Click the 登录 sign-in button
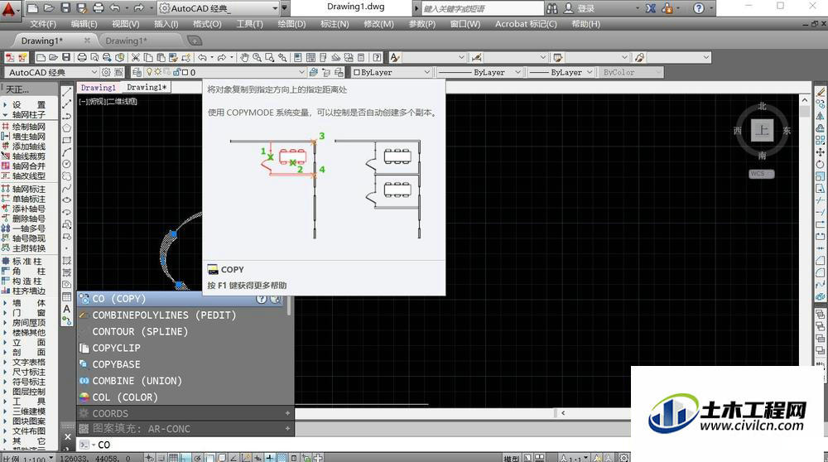Image resolution: width=828 pixels, height=462 pixels. tap(580, 8)
